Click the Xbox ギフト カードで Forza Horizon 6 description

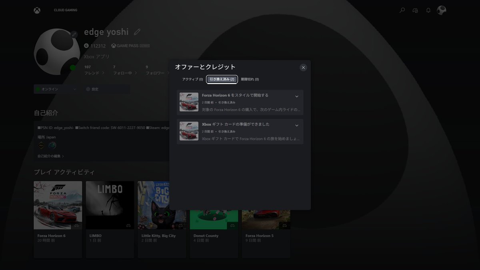coord(251,139)
